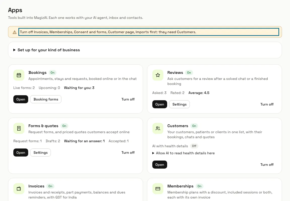The height and width of the screenshot is (201, 290).
Task: Click the Forms & quotes On badge
Action: [64, 126]
